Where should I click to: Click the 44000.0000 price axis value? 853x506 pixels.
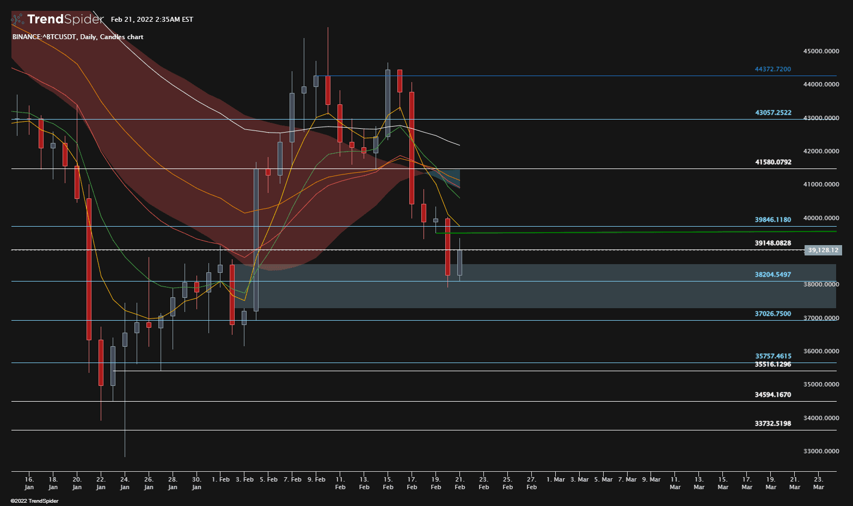(x=821, y=84)
